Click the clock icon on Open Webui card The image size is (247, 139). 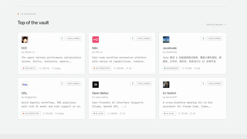coord(121,113)
